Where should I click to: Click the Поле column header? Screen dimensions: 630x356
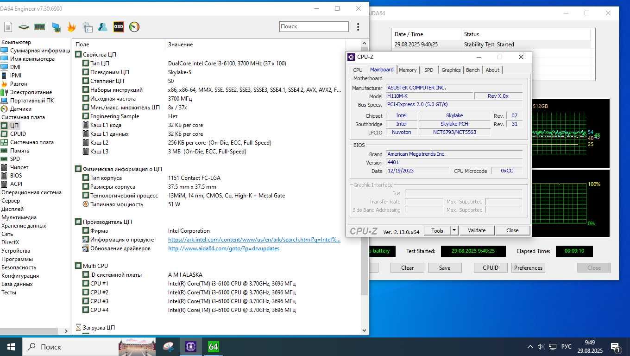82,44
